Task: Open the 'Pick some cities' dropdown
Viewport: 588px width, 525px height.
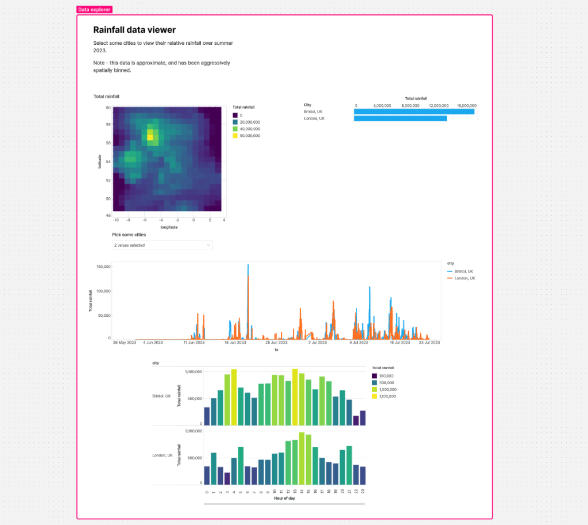Action: point(161,245)
